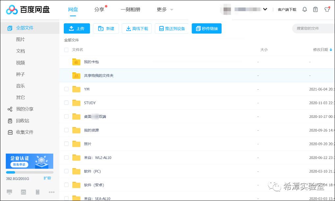Screen dimensions: 335x201
Task: Open the 一刻相册 tab
Action: [x=130, y=10]
